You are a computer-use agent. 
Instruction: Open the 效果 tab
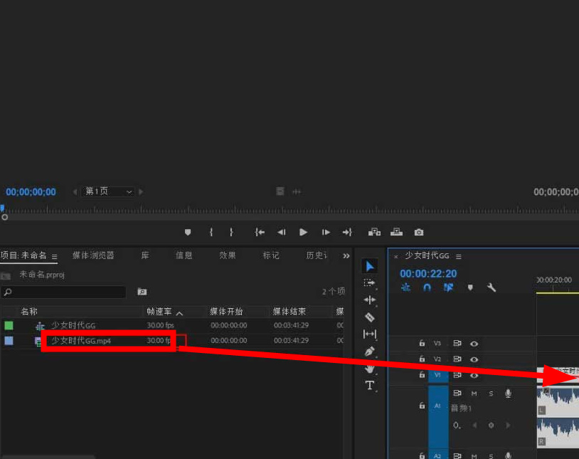click(228, 255)
